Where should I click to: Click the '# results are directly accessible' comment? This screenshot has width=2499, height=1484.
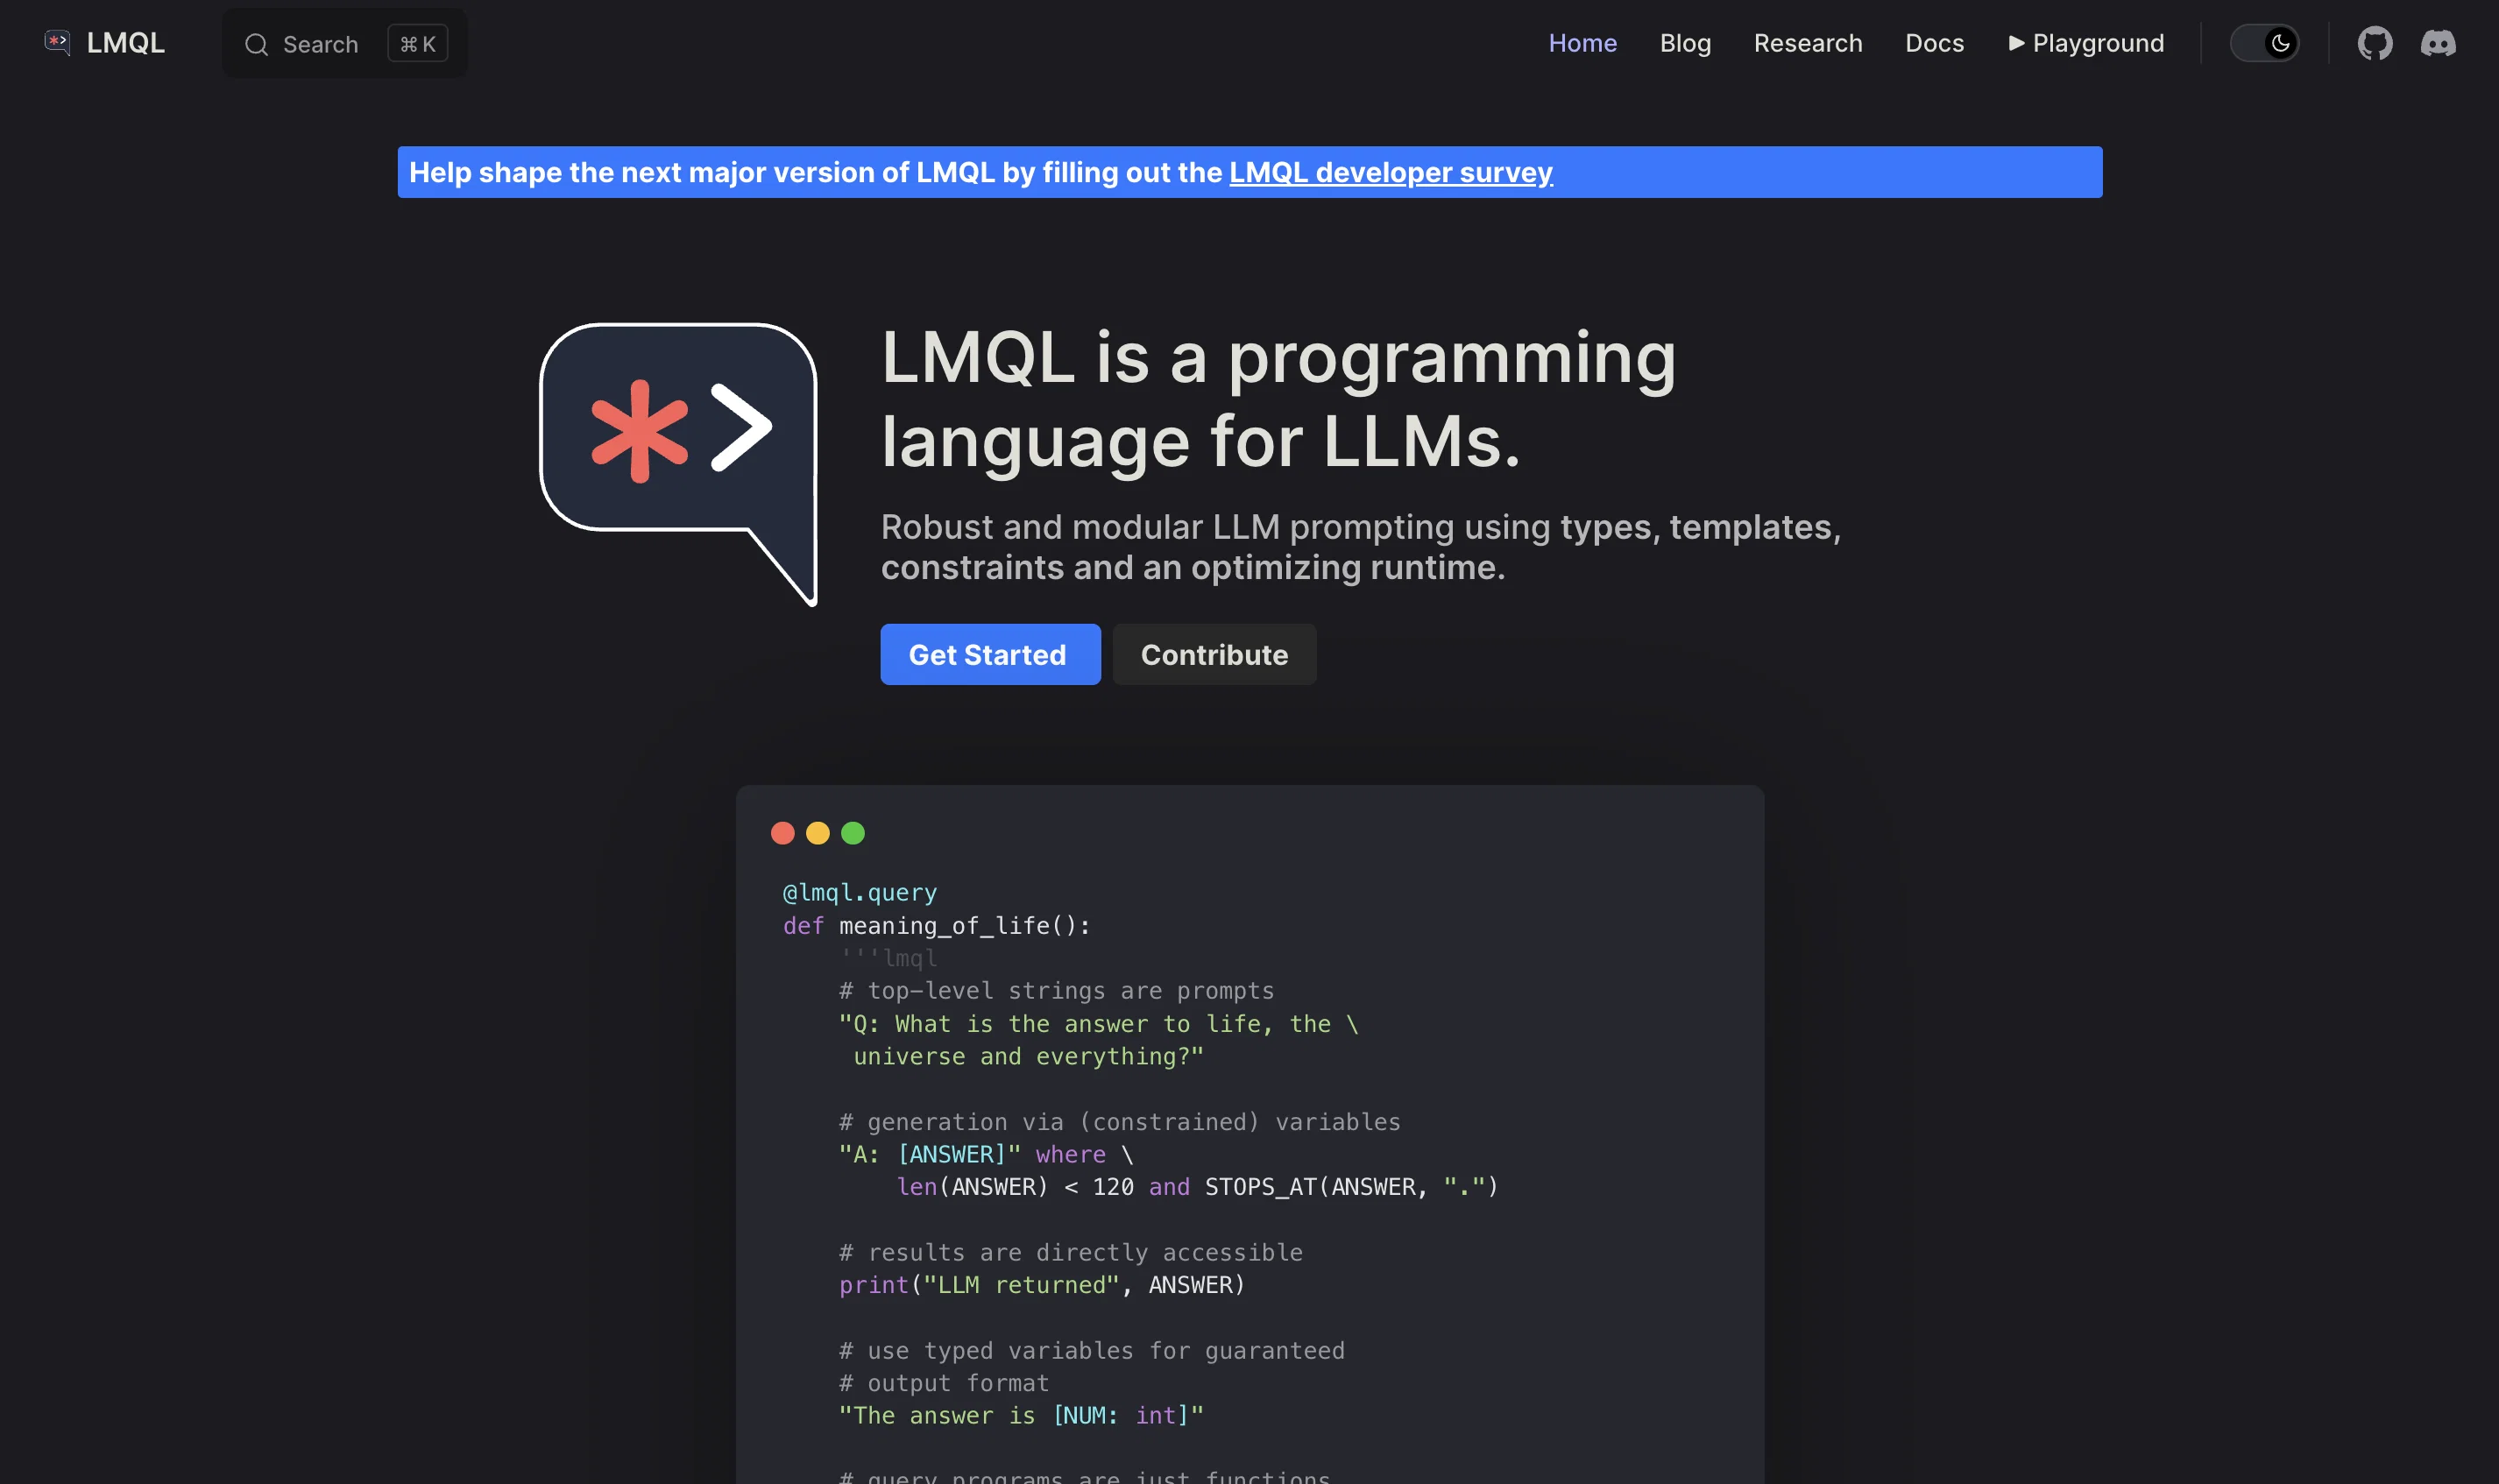tap(1070, 1252)
